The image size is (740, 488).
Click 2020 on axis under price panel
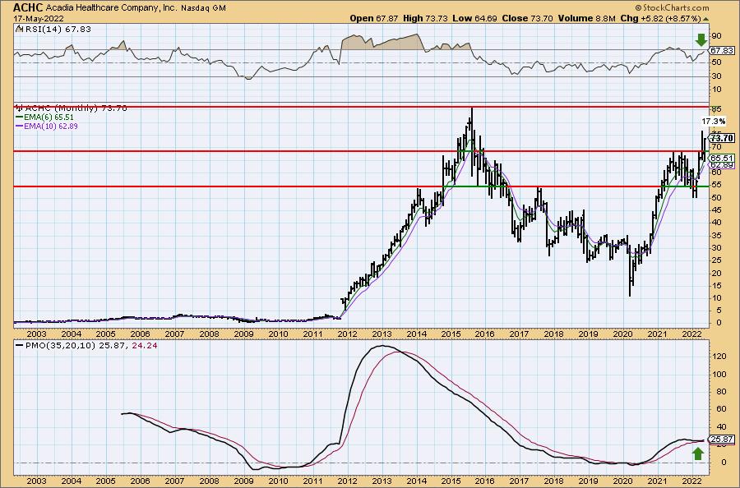[x=623, y=334]
